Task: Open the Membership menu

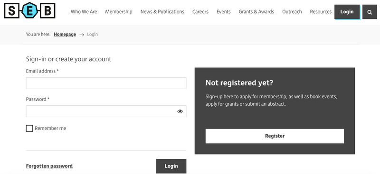Action: [119, 12]
